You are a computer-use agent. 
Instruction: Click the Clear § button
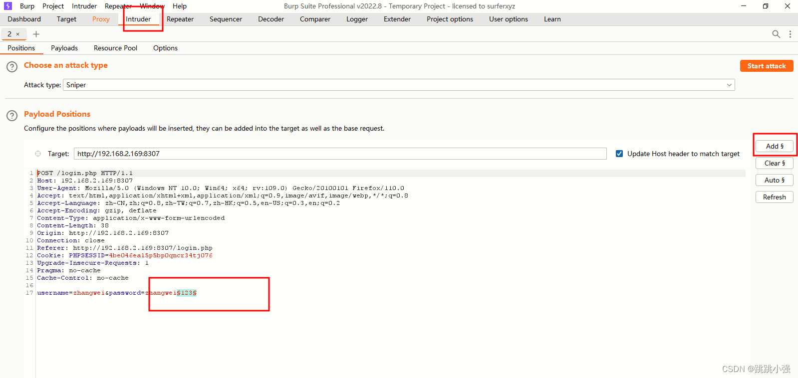(x=775, y=163)
